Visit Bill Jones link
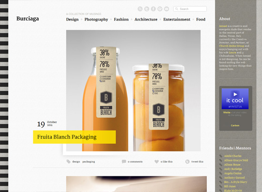Screen dimensions: 262x192 click(230, 186)
